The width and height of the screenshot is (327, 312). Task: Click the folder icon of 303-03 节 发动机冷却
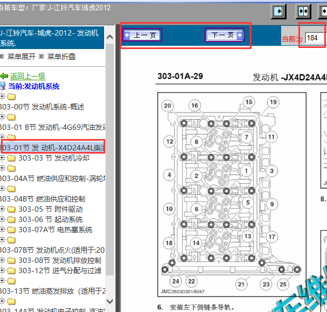pyautogui.click(x=11, y=158)
